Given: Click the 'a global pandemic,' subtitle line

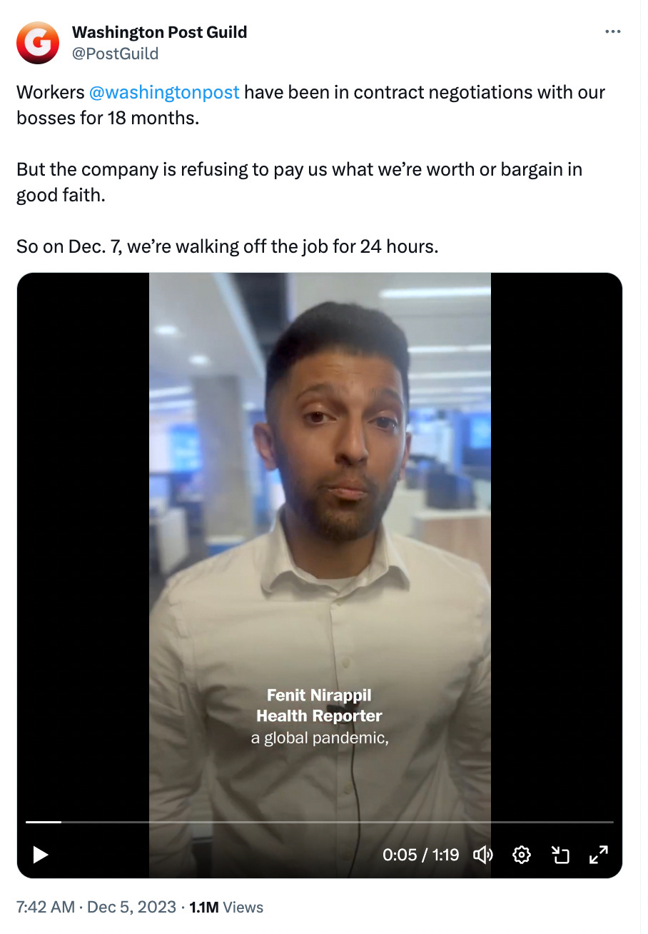Looking at the screenshot, I should click(319, 738).
